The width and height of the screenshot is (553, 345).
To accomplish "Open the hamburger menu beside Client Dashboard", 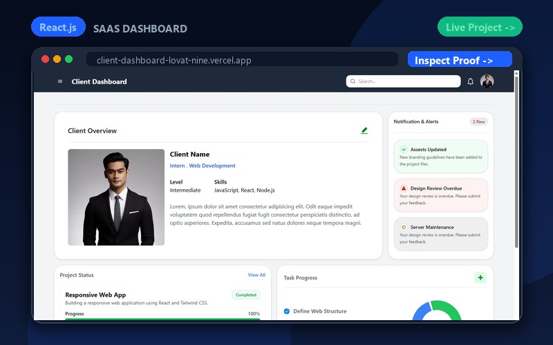I will 60,81.
